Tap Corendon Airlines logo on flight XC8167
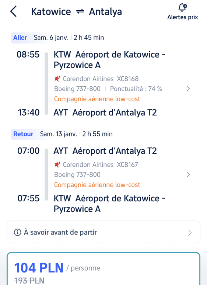Image resolution: width=207 pixels, height=285 pixels. pyautogui.click(x=57, y=164)
